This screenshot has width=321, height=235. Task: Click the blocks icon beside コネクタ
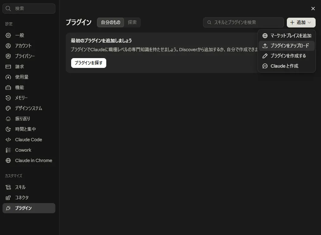point(8,198)
